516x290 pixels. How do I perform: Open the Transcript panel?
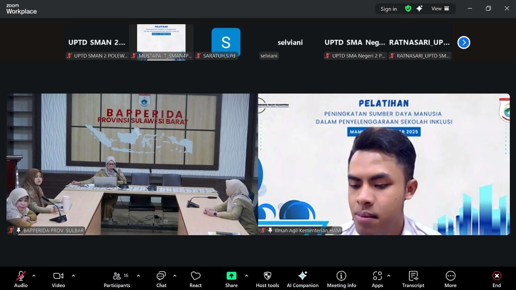pyautogui.click(x=413, y=279)
